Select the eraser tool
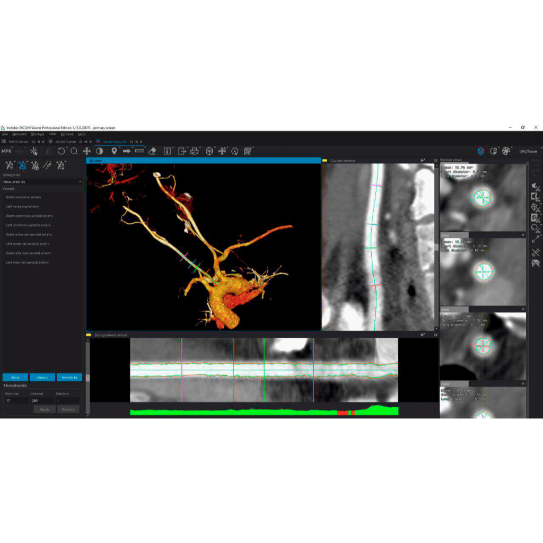Screen dimensions: 543x543 coord(152,151)
